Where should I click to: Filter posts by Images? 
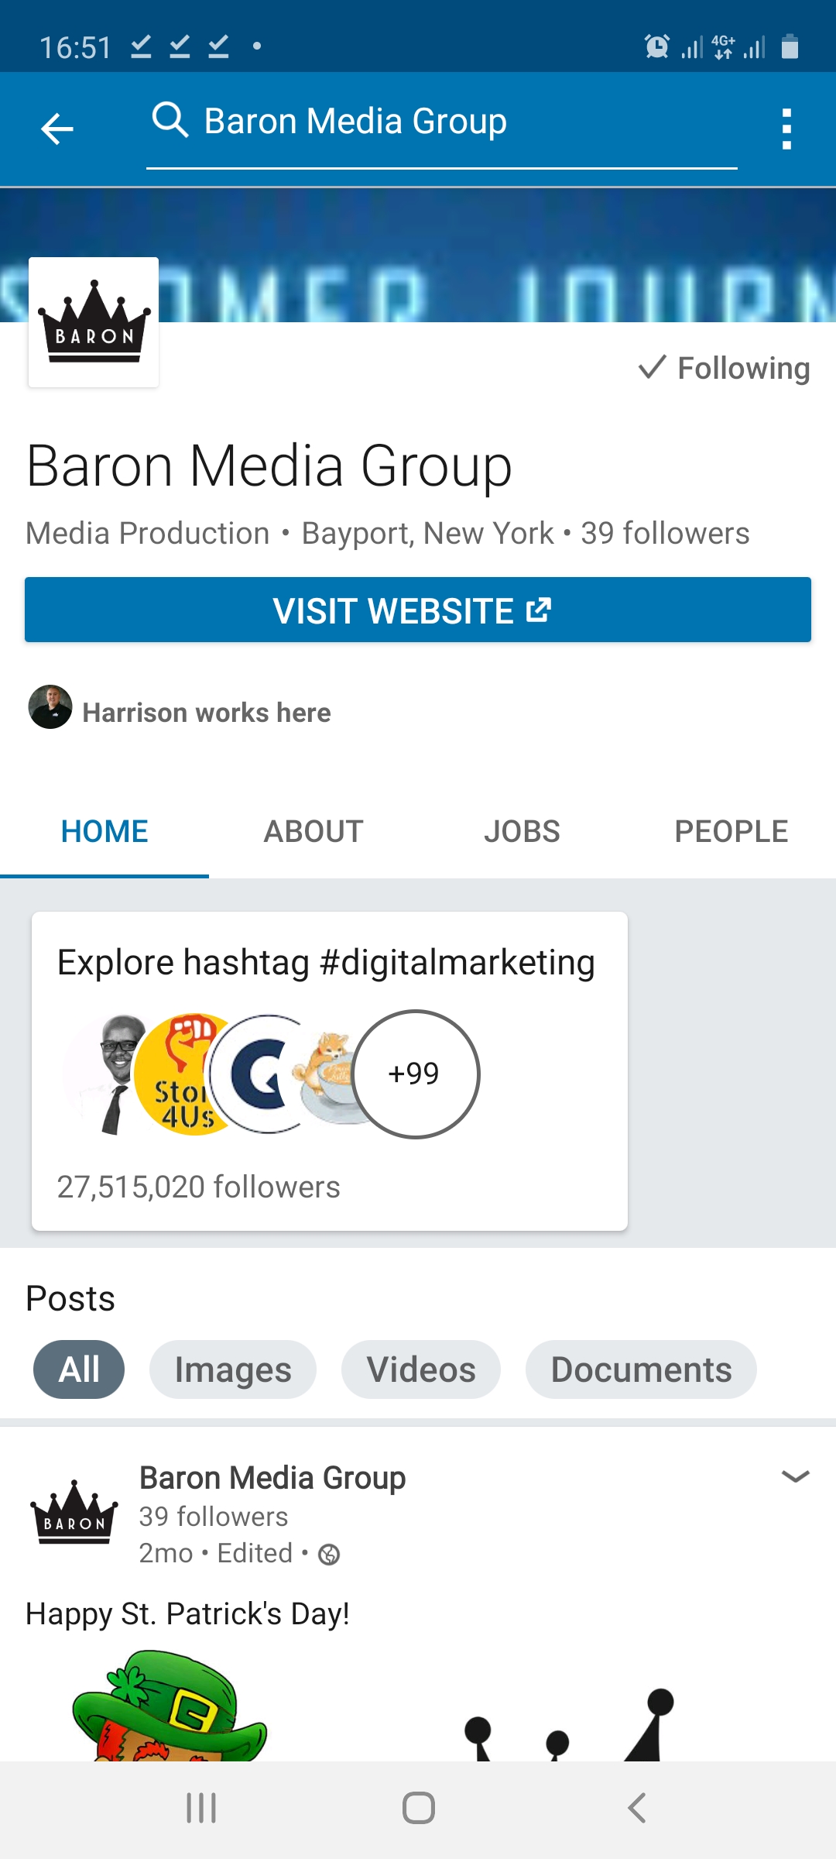(x=233, y=1369)
